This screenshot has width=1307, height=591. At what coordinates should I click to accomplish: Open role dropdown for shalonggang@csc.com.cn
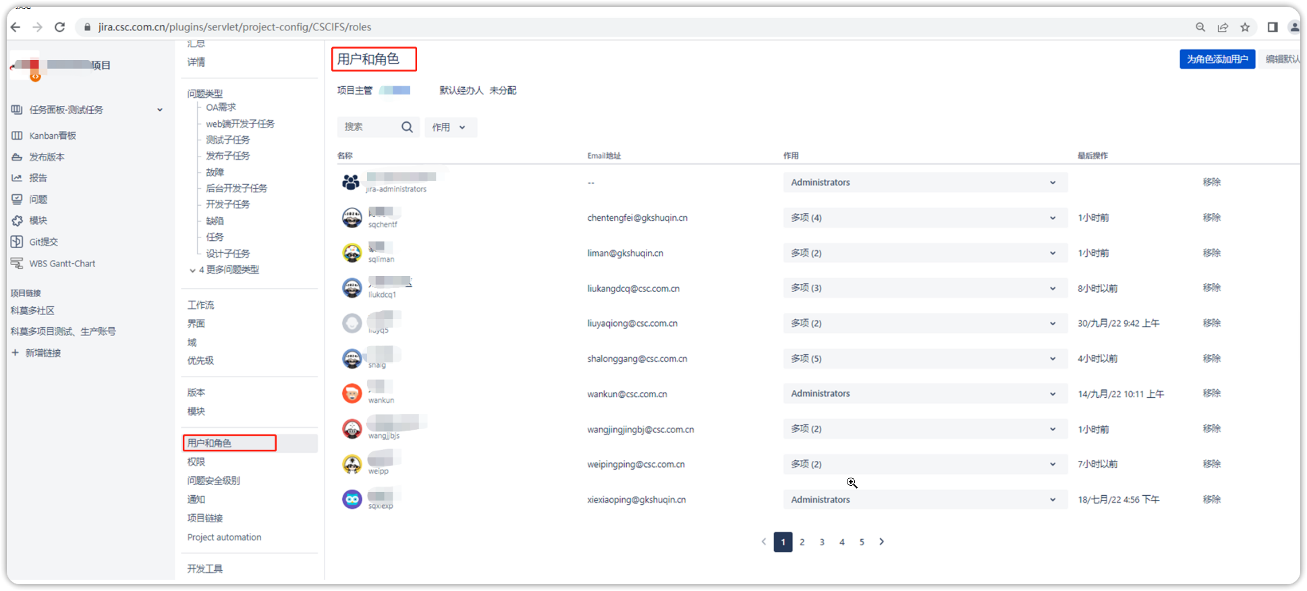tap(925, 358)
